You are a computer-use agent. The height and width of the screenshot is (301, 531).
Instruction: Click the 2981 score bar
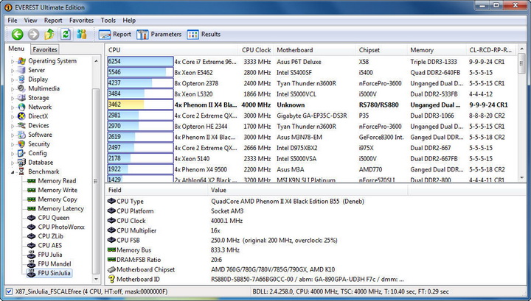[140, 116]
